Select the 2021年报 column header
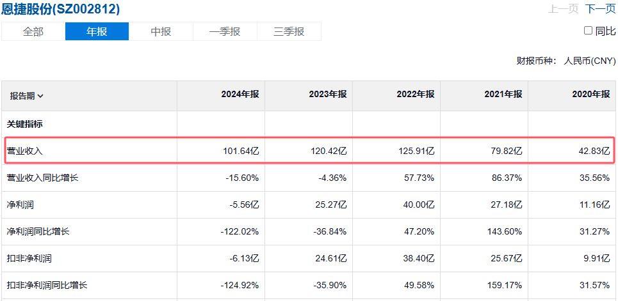The width and height of the screenshot is (618, 301). [503, 95]
